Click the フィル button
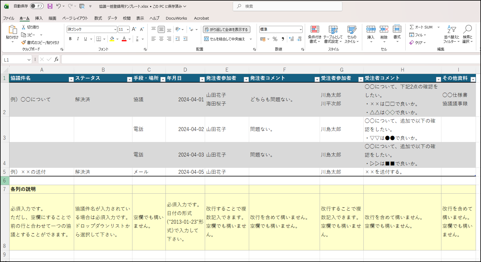The width and height of the screenshot is (481, 262). pos(418,35)
